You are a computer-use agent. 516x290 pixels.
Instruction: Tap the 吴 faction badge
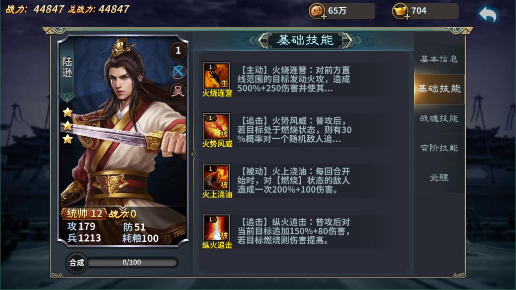click(x=178, y=91)
